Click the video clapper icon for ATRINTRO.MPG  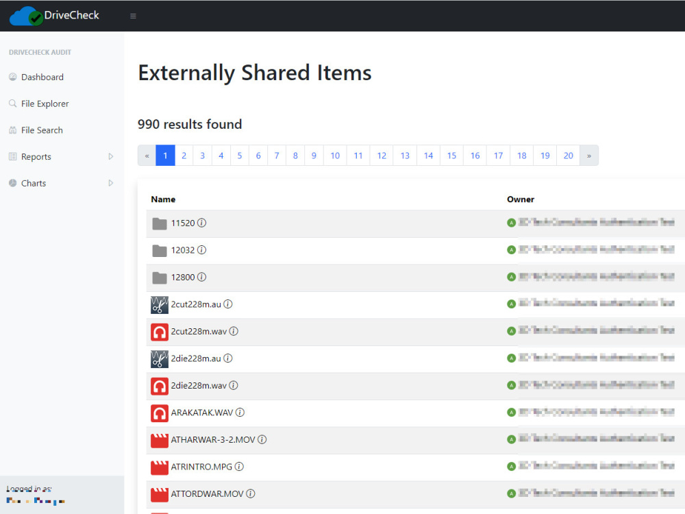(160, 467)
